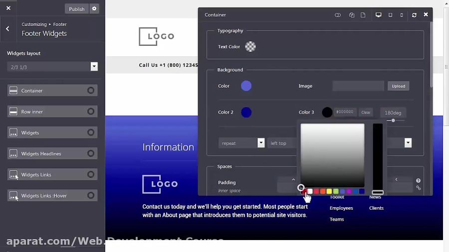
Task: Open the Background Color swatch
Action: point(246,86)
